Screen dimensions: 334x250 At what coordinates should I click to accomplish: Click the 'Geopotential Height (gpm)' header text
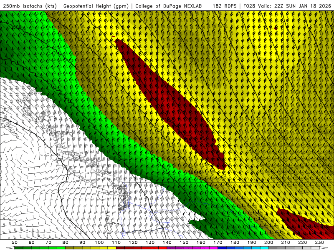[x=96, y=6]
